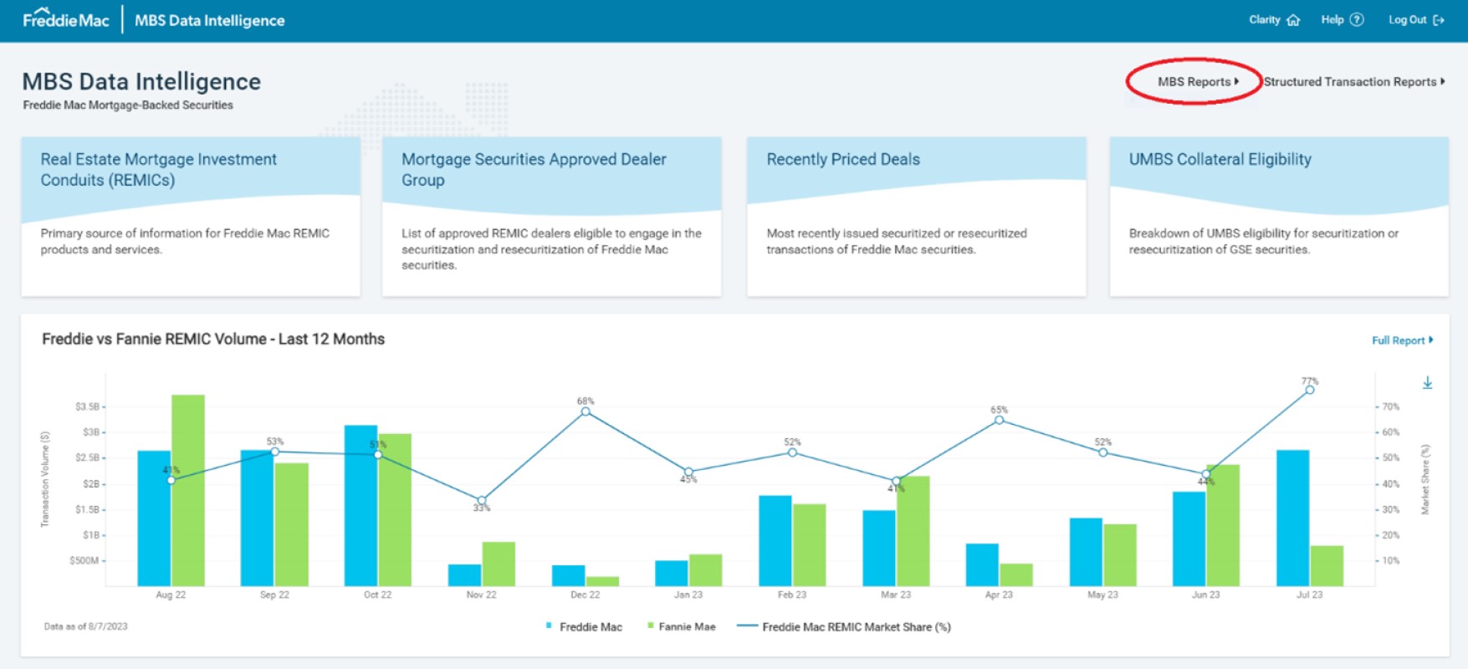1468x669 pixels.
Task: Click the Apr 23 Fannie Mae bar
Action: pyautogui.click(x=1016, y=575)
